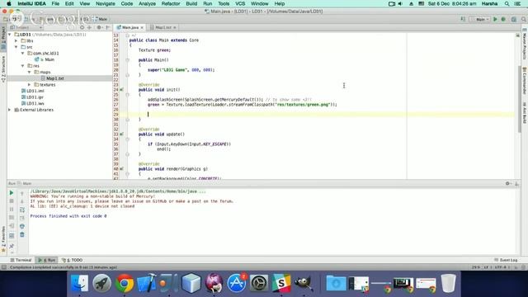Stop the process in Run panel
528x297 pixels.
12,201
